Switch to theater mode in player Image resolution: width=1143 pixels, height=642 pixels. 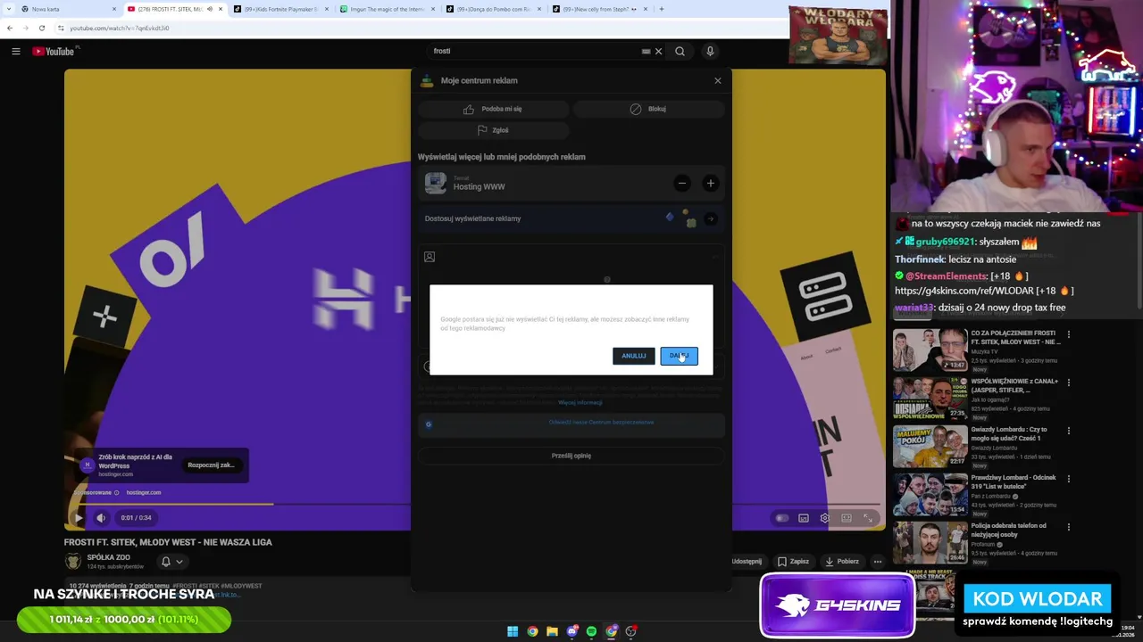pyautogui.click(x=847, y=518)
